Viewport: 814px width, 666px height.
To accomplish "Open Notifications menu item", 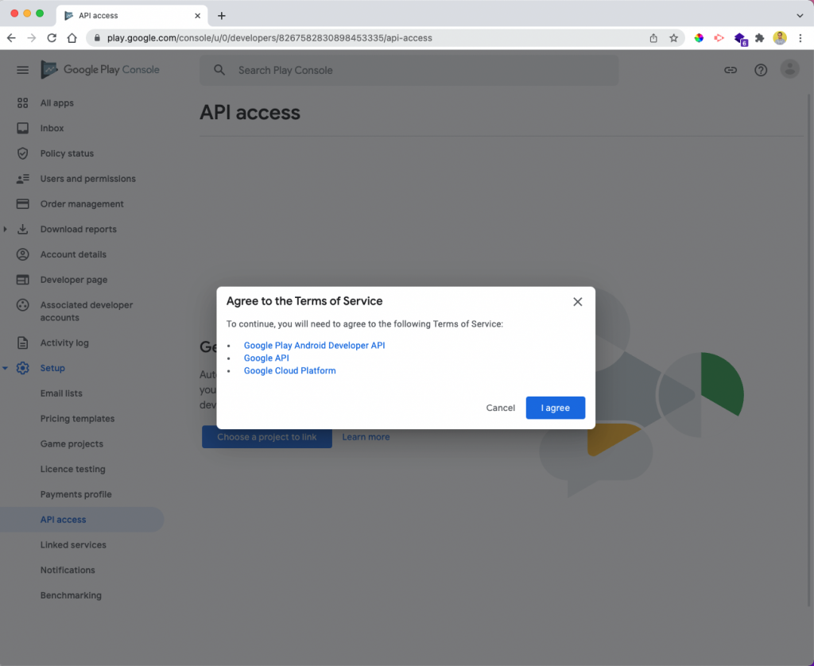I will click(x=68, y=570).
